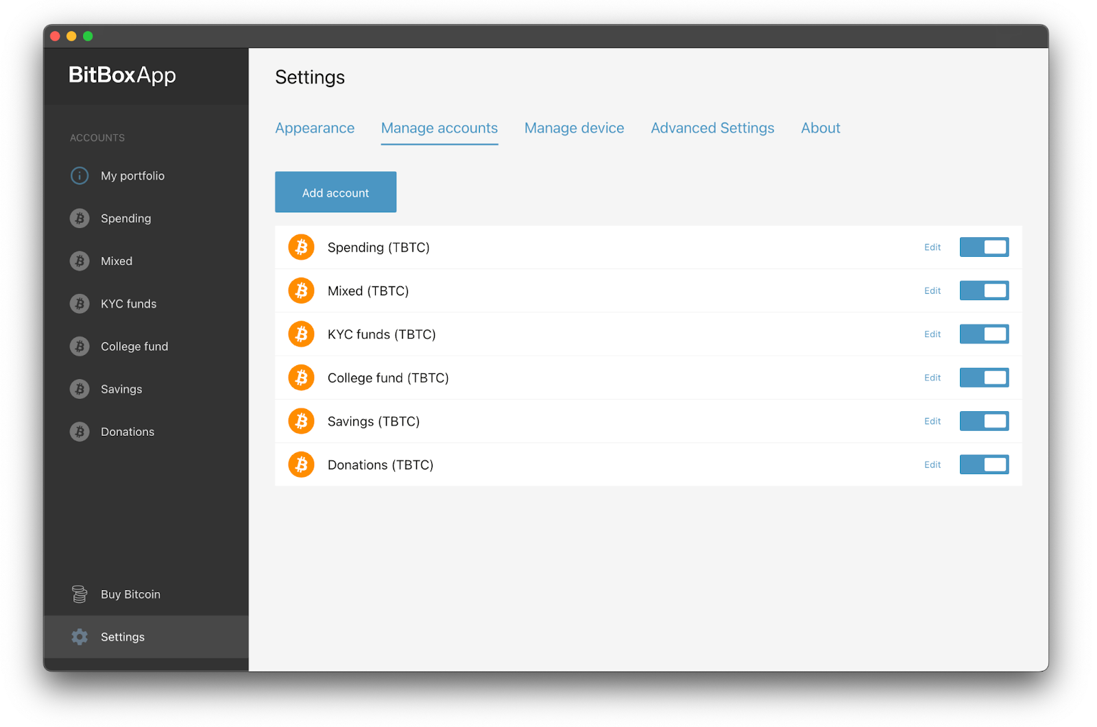Open the KYC funds account in sidebar
1097x727 pixels.
tap(146, 304)
